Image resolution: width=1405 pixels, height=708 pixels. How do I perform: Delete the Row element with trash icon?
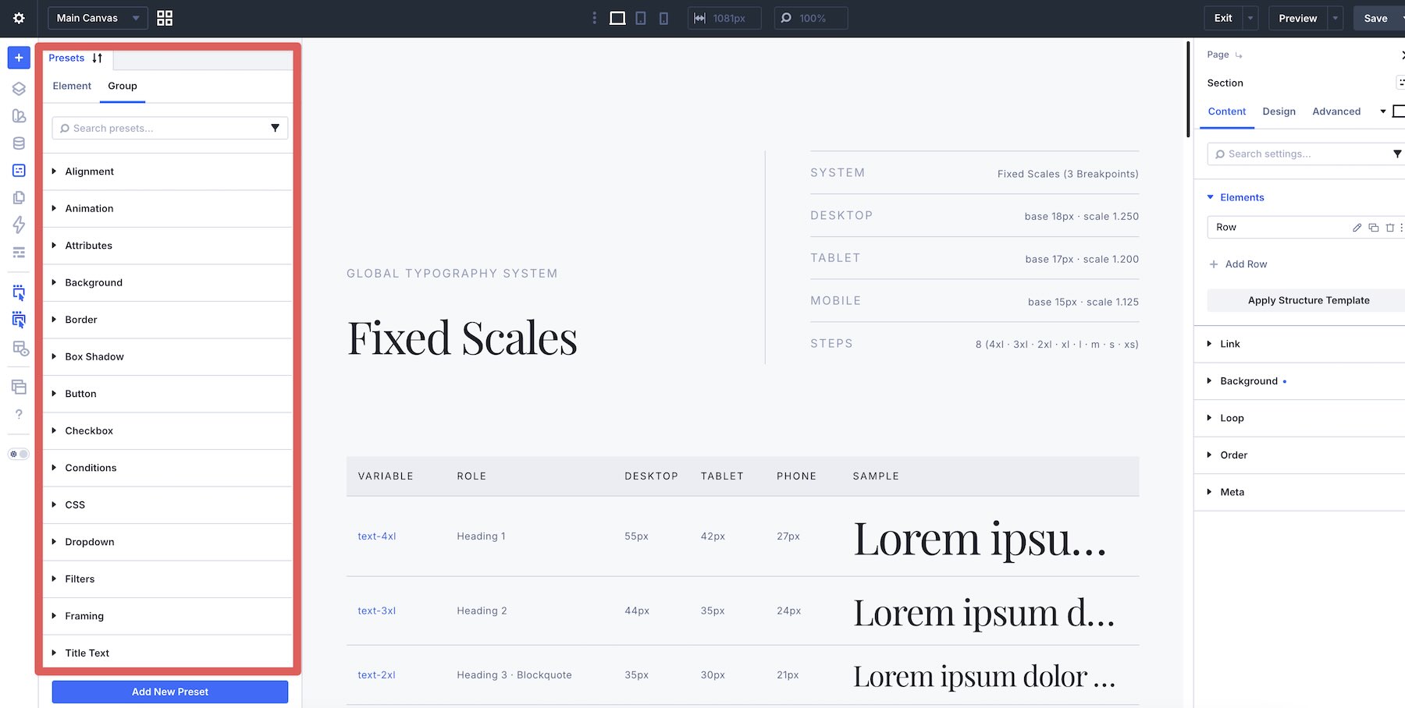1390,228
